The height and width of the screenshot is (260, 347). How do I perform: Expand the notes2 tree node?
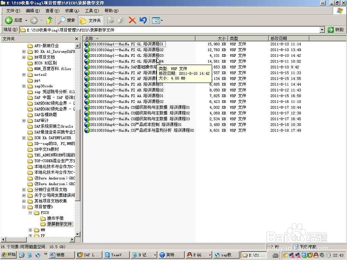[x=24, y=75]
